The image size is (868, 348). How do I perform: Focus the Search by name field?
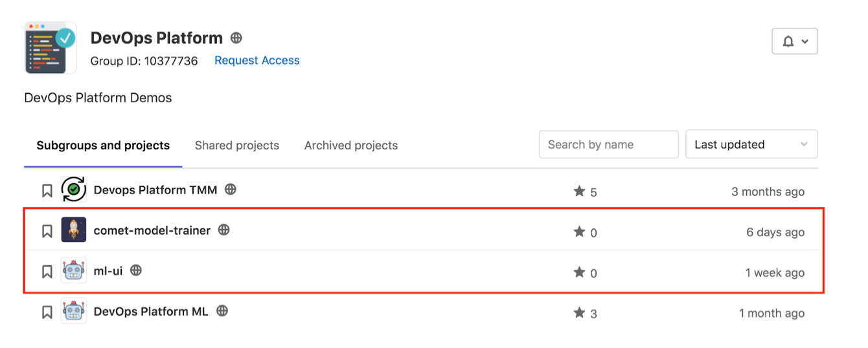pos(608,144)
